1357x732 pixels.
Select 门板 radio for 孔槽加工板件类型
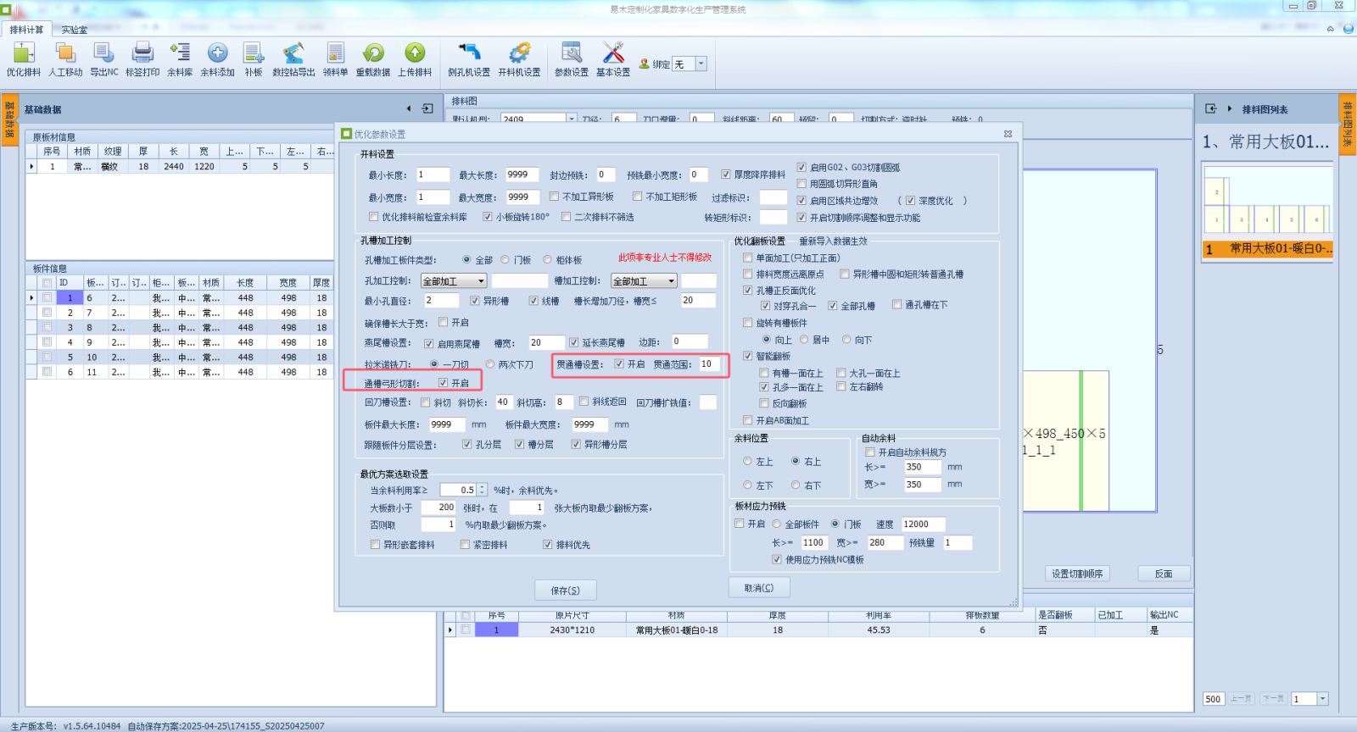(x=505, y=260)
